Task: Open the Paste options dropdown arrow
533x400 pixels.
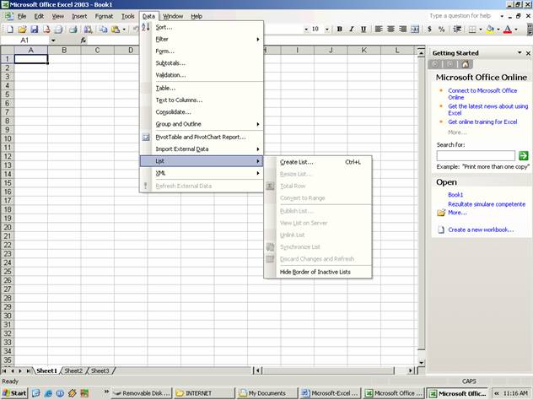Action: (x=124, y=30)
